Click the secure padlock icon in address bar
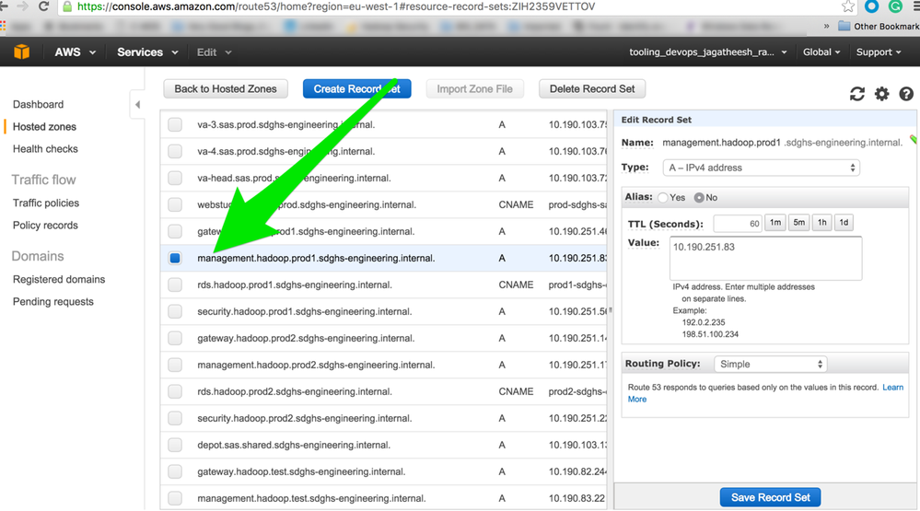The width and height of the screenshot is (920, 511). coord(67,6)
